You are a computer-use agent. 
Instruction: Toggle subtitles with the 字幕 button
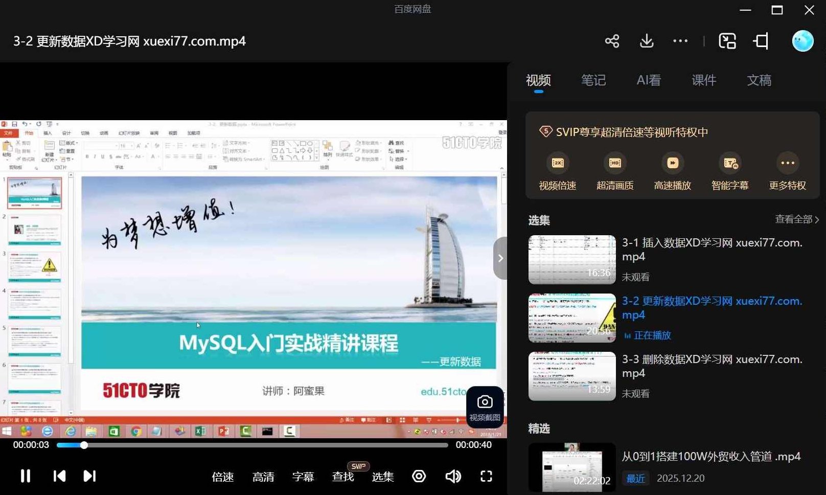click(303, 477)
